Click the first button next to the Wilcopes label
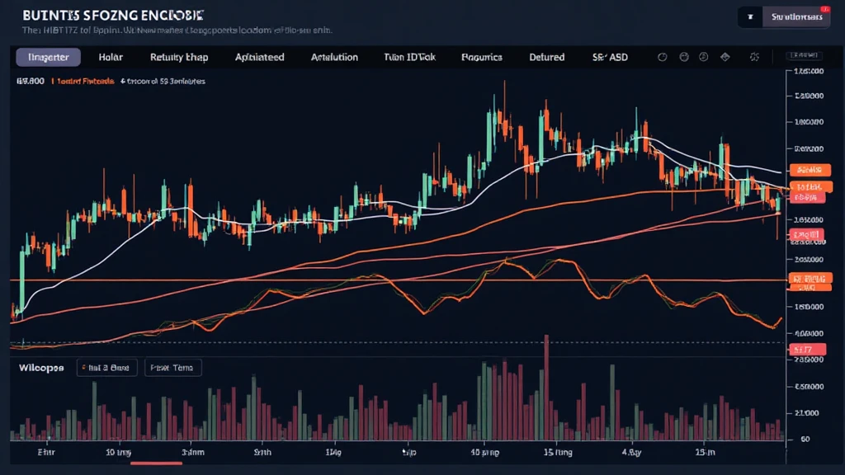This screenshot has width=845, height=475. click(106, 368)
